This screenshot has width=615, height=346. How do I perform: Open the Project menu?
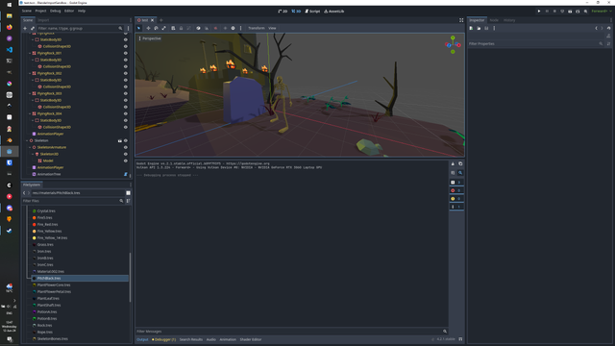pos(40,11)
